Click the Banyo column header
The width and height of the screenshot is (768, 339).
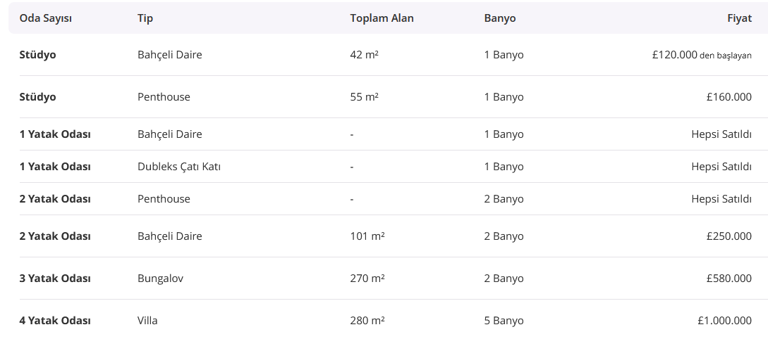click(500, 18)
